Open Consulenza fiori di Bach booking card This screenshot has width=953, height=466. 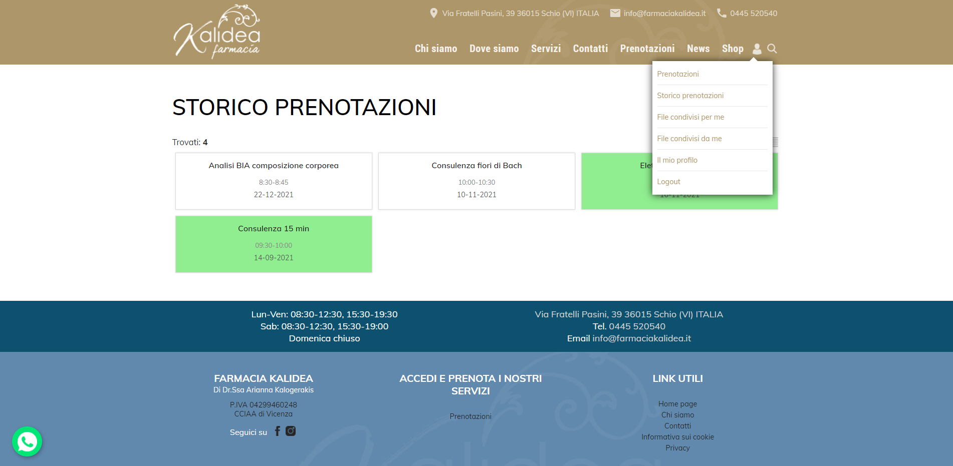(476, 181)
